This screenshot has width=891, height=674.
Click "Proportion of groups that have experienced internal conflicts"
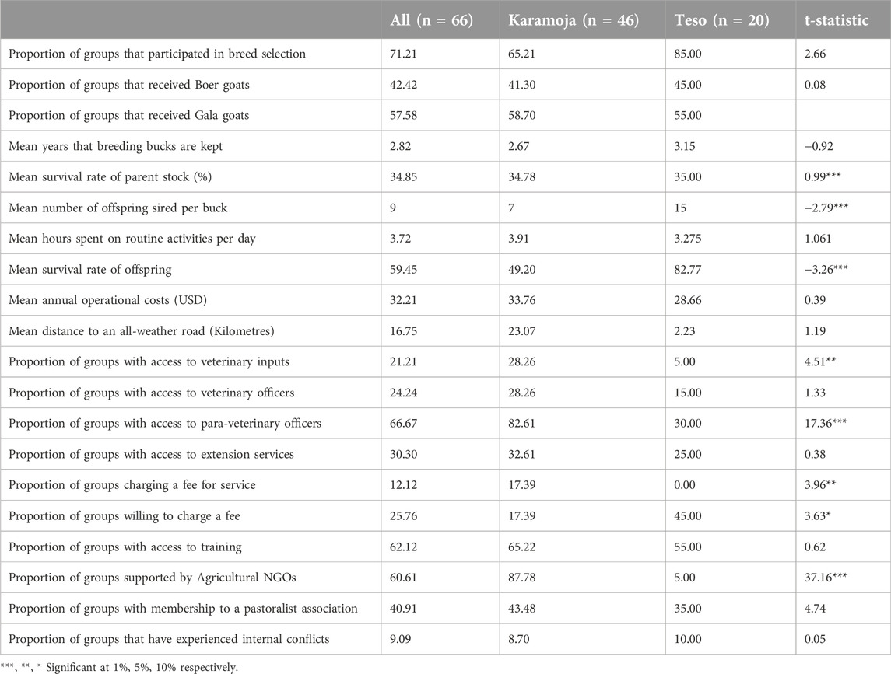tap(169, 639)
